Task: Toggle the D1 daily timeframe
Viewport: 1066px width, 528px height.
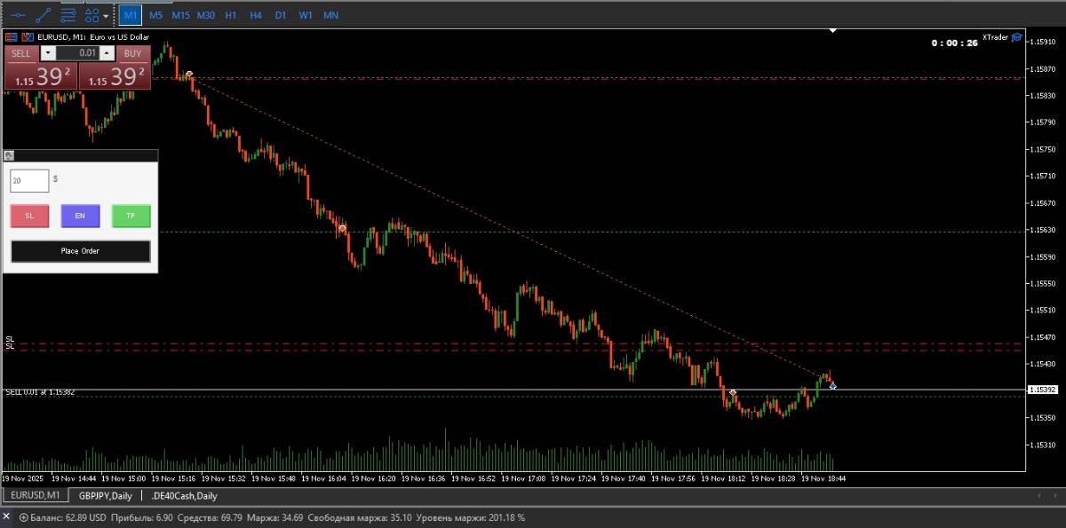Action: [x=280, y=15]
